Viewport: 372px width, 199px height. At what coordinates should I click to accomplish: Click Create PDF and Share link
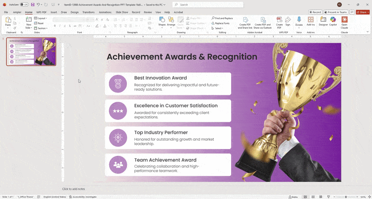tap(245, 23)
